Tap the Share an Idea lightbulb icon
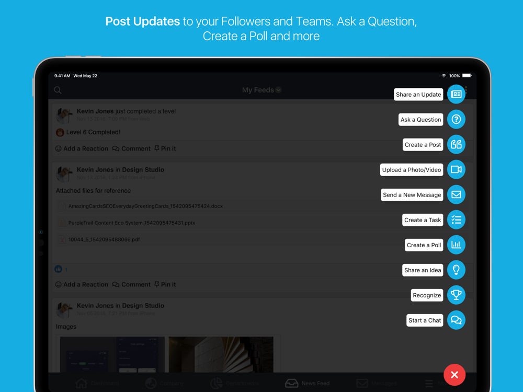This screenshot has width=523, height=392. click(x=456, y=270)
